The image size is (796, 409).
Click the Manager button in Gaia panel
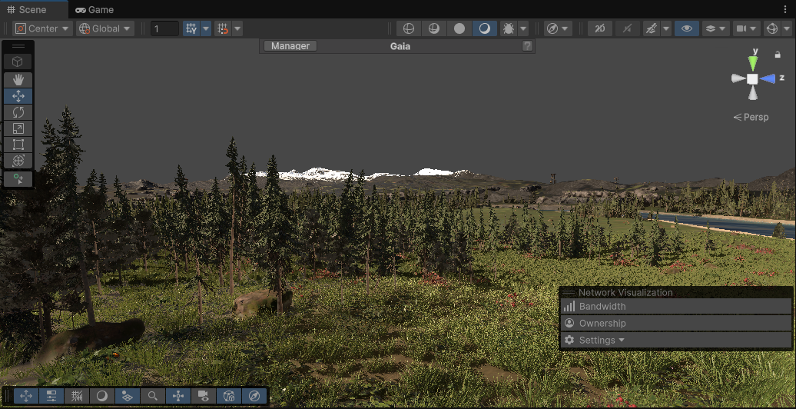tap(290, 46)
